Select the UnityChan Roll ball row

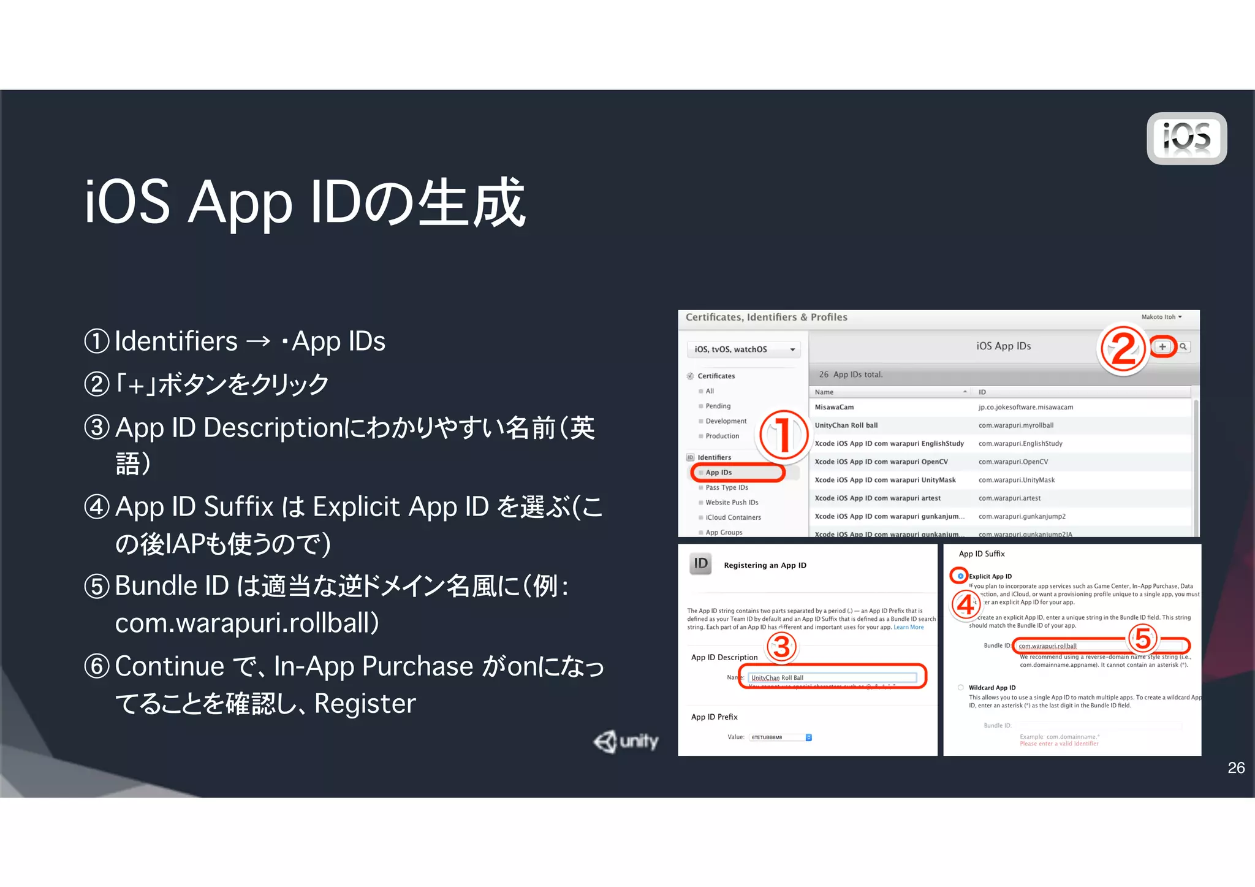(x=1000, y=425)
